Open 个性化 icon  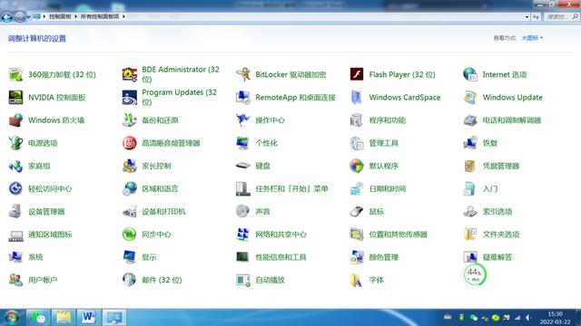[x=243, y=143]
